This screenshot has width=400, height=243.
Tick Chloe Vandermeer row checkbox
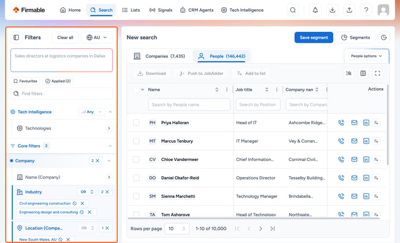[x=136, y=159]
